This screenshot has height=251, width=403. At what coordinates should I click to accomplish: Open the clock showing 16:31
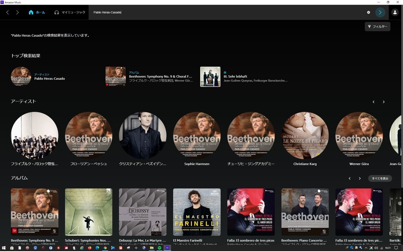pyautogui.click(x=388, y=248)
